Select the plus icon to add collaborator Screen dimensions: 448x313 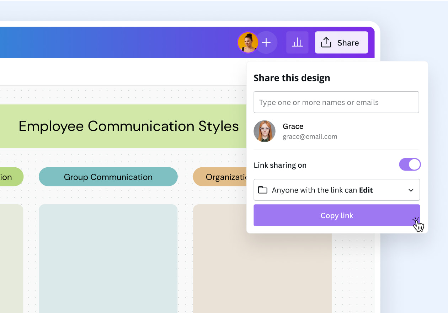266,42
